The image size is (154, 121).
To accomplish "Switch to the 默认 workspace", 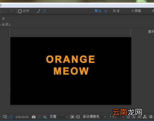I will click(x=98, y=11).
